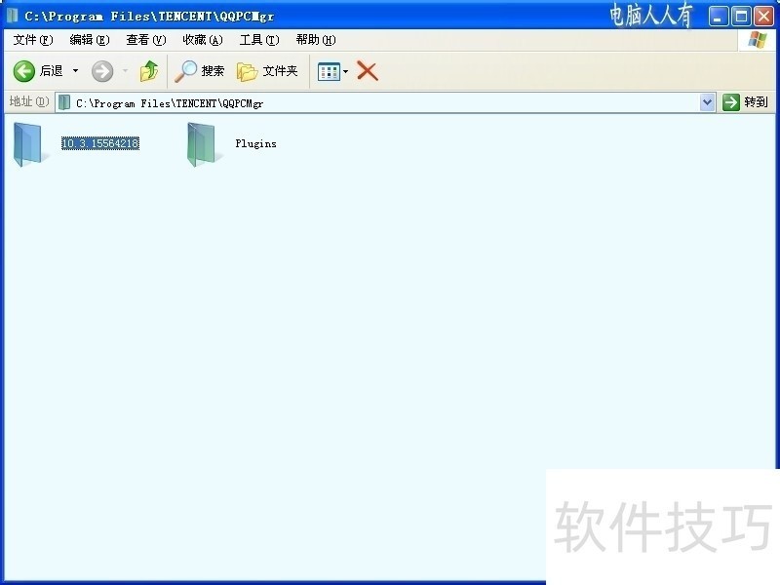The width and height of the screenshot is (780, 585).
Task: Open the 工具 (Tools) menu
Action: coord(257,40)
